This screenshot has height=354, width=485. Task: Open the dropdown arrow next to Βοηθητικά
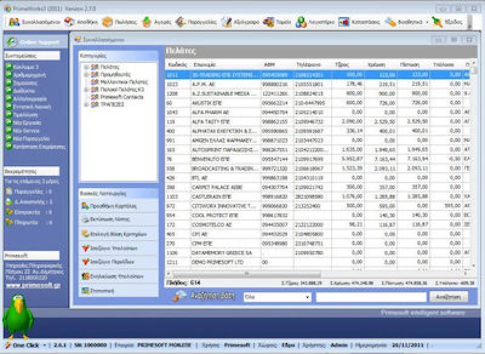pyautogui.click(x=427, y=22)
